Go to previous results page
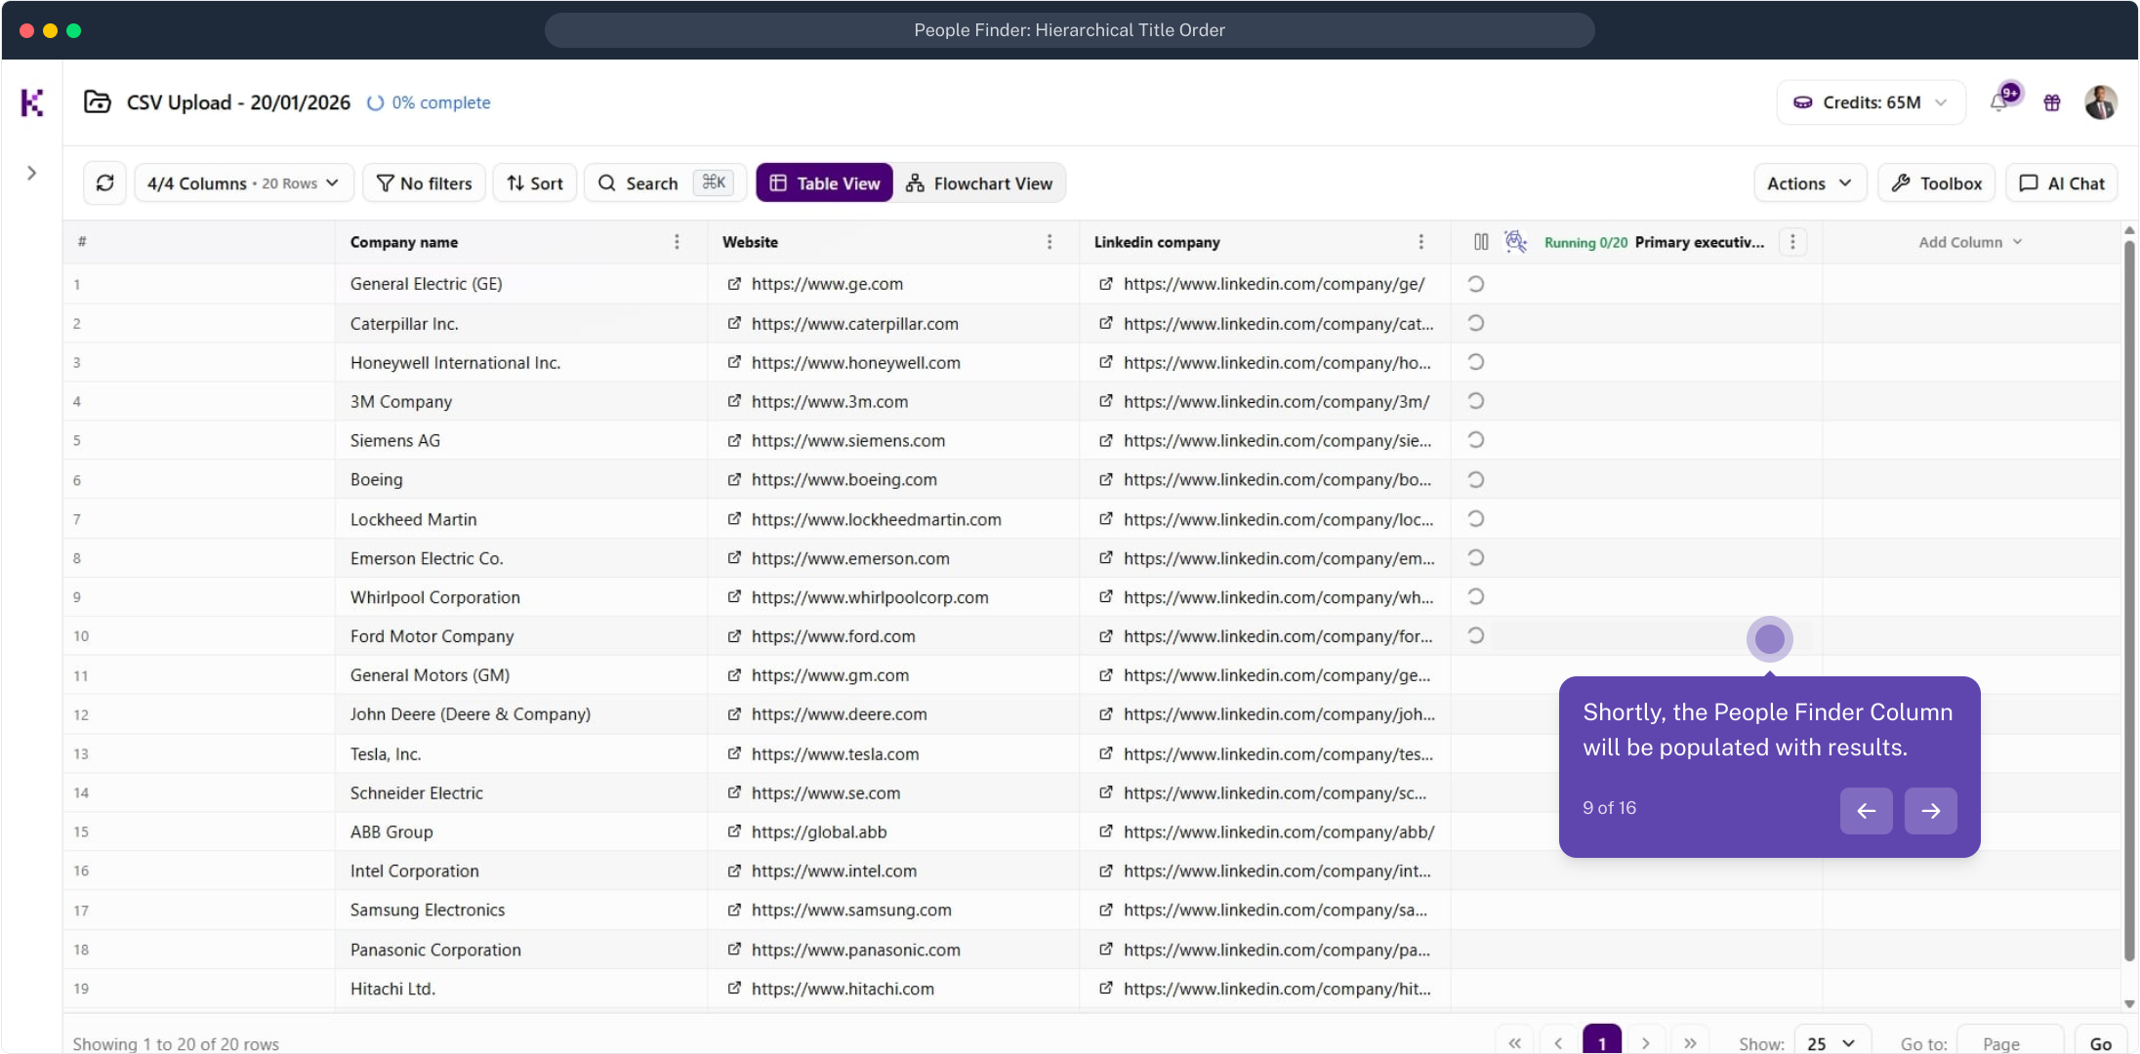The width and height of the screenshot is (2140, 1054). point(1558,1043)
